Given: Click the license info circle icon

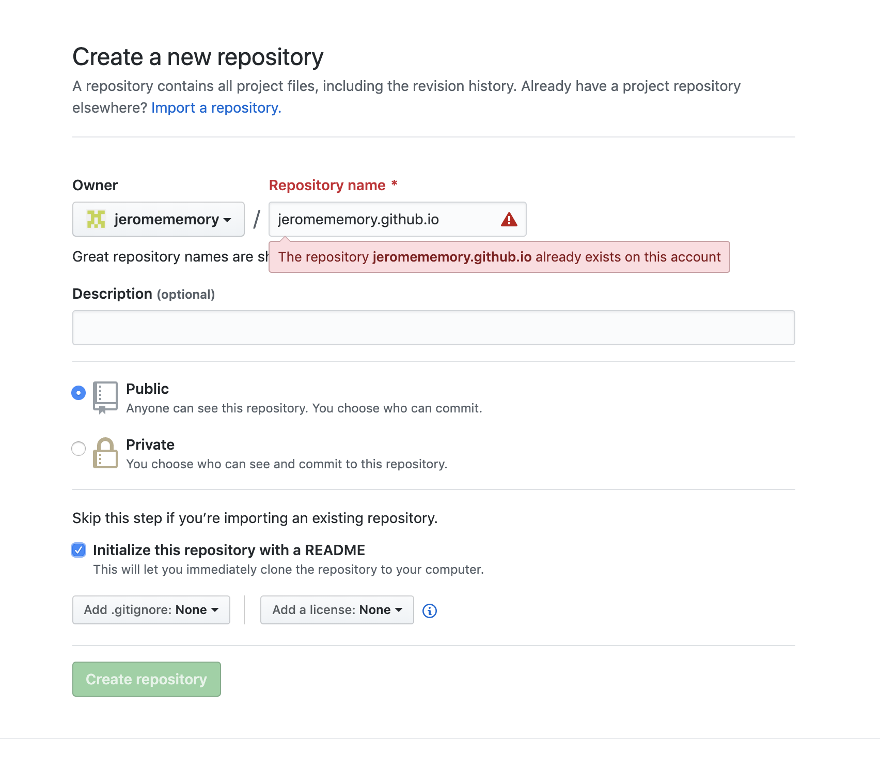Looking at the screenshot, I should pyautogui.click(x=429, y=610).
